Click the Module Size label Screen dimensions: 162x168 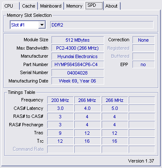[x=36, y=40]
